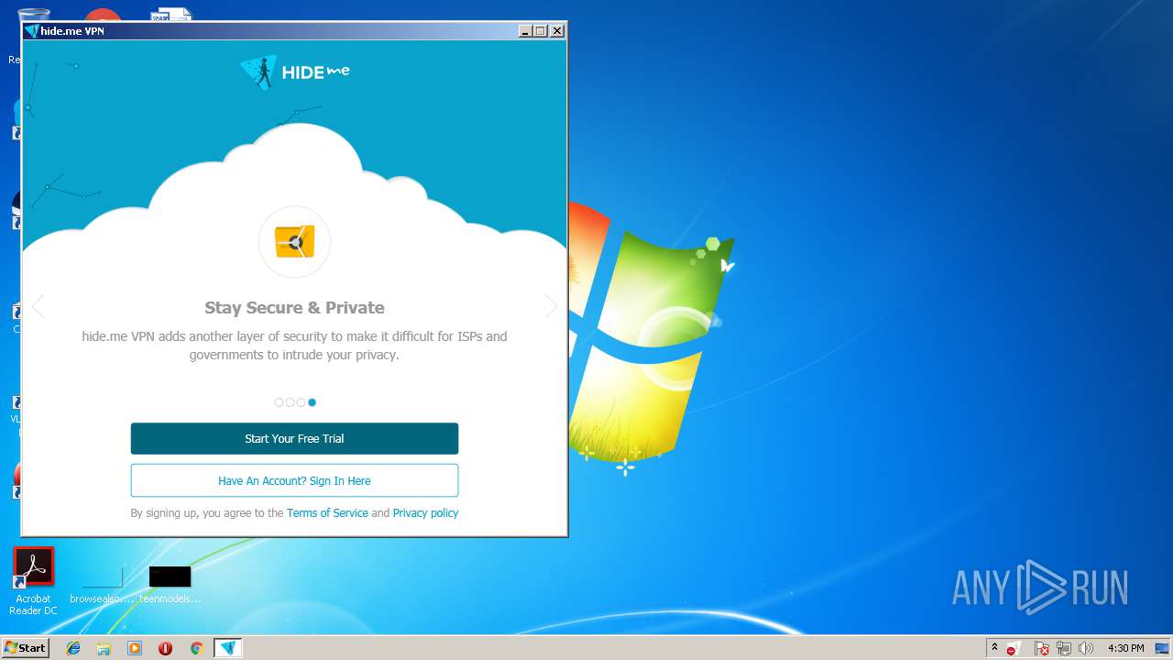
Task: Click Show Desktop button in tray
Action: [1162, 649]
